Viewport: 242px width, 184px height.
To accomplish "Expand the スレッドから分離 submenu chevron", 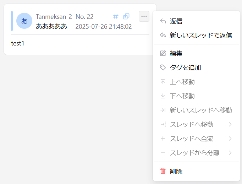I will coord(230,153).
